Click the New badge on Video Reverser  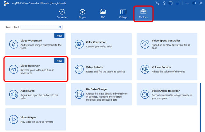coord(59,61)
